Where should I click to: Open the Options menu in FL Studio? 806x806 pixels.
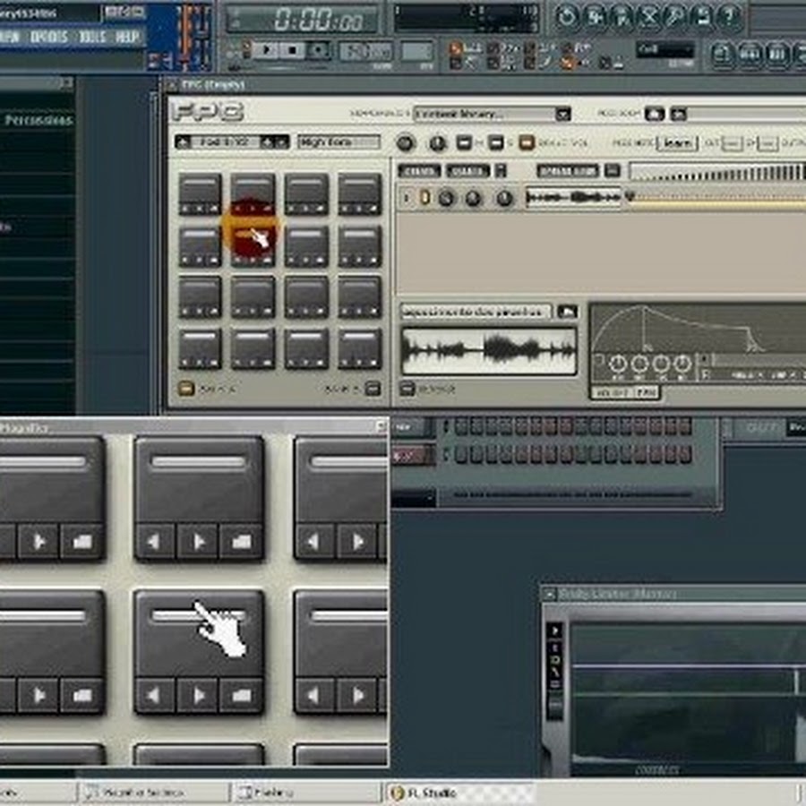coord(49,37)
